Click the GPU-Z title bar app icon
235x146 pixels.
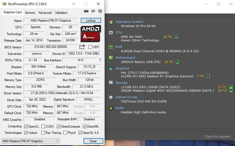tap(4, 4)
